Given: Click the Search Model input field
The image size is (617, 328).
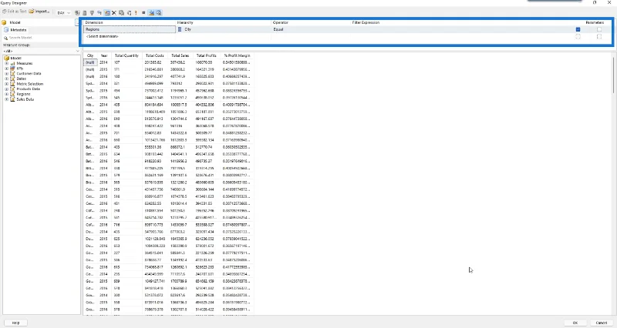Looking at the screenshot, I should click(x=41, y=38).
